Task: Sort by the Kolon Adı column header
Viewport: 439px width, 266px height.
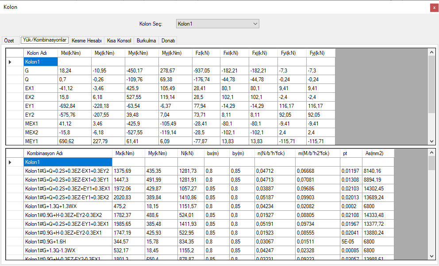Action: point(41,53)
